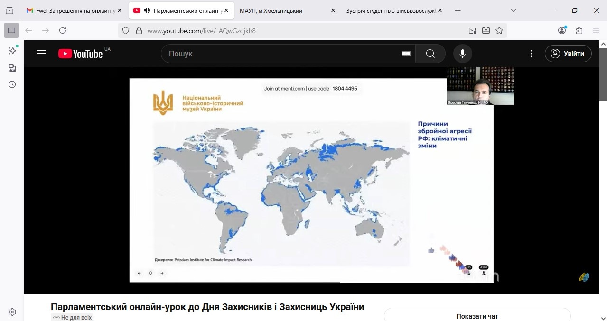
Task: Expand the list-all-tabs dropdown arrow
Action: (x=514, y=10)
